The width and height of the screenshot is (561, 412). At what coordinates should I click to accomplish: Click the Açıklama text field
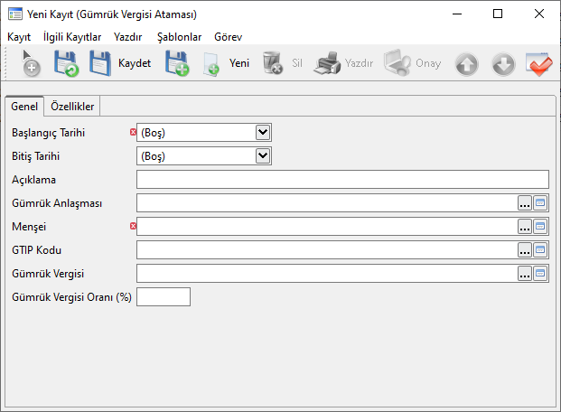pos(342,179)
